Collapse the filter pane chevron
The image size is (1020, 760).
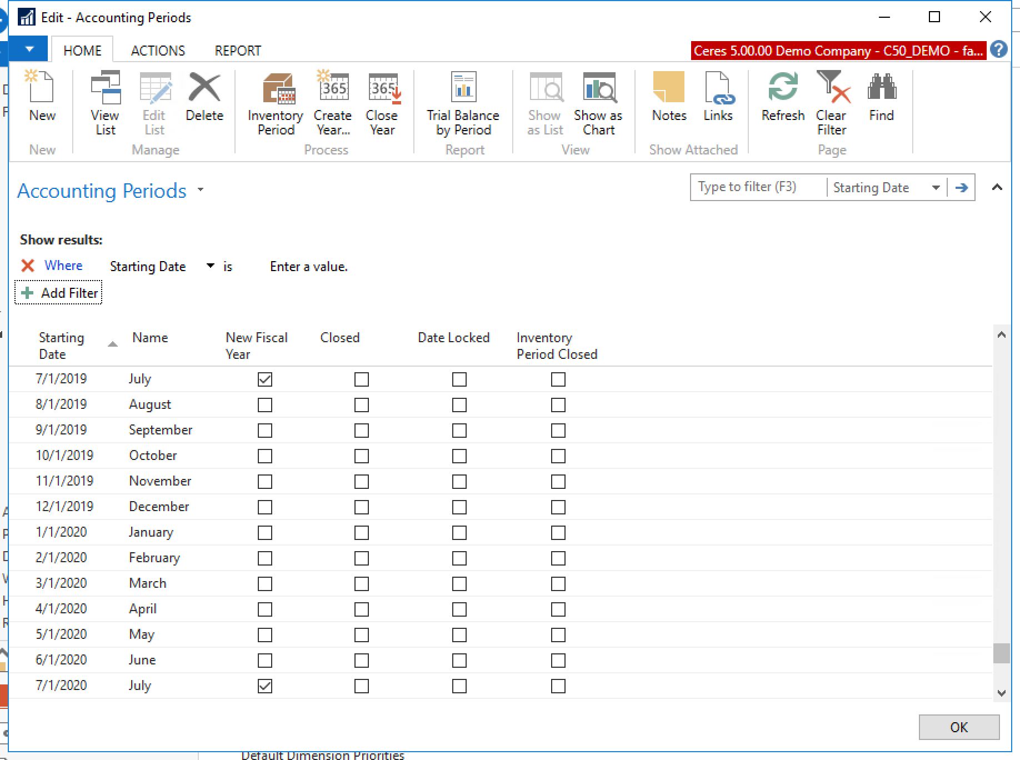coord(997,188)
